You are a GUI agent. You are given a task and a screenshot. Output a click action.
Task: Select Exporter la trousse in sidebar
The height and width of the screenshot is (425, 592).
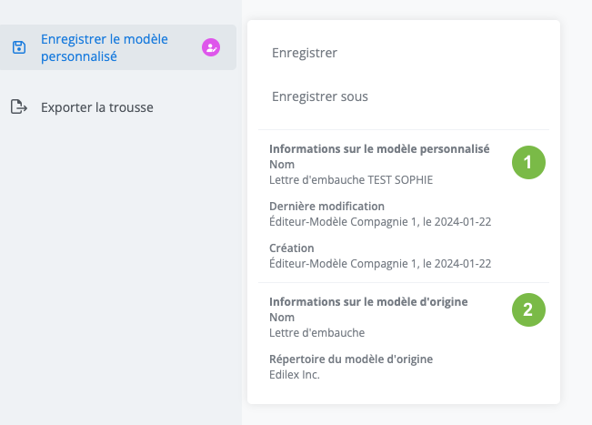[96, 107]
